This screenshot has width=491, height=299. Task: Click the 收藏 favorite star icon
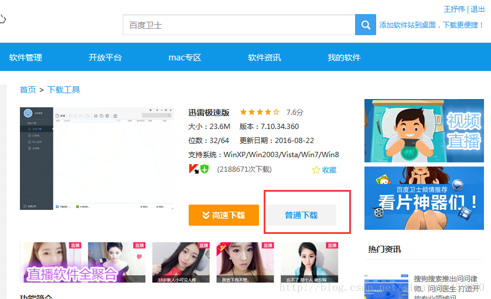coord(316,170)
